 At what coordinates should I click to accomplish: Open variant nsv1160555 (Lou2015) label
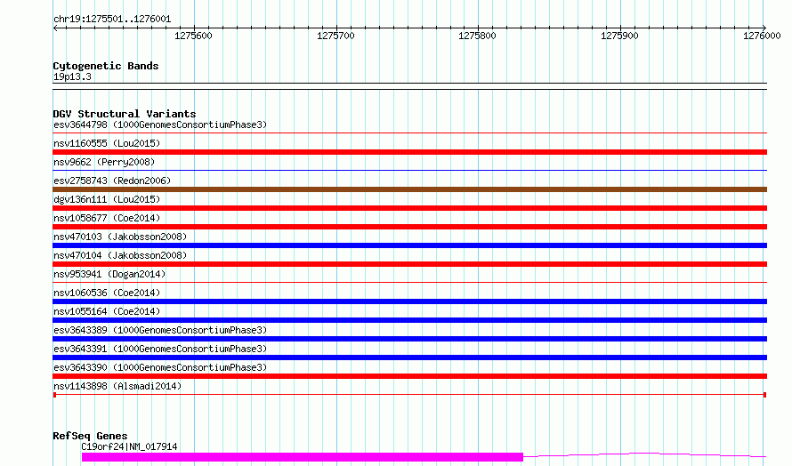(x=107, y=143)
